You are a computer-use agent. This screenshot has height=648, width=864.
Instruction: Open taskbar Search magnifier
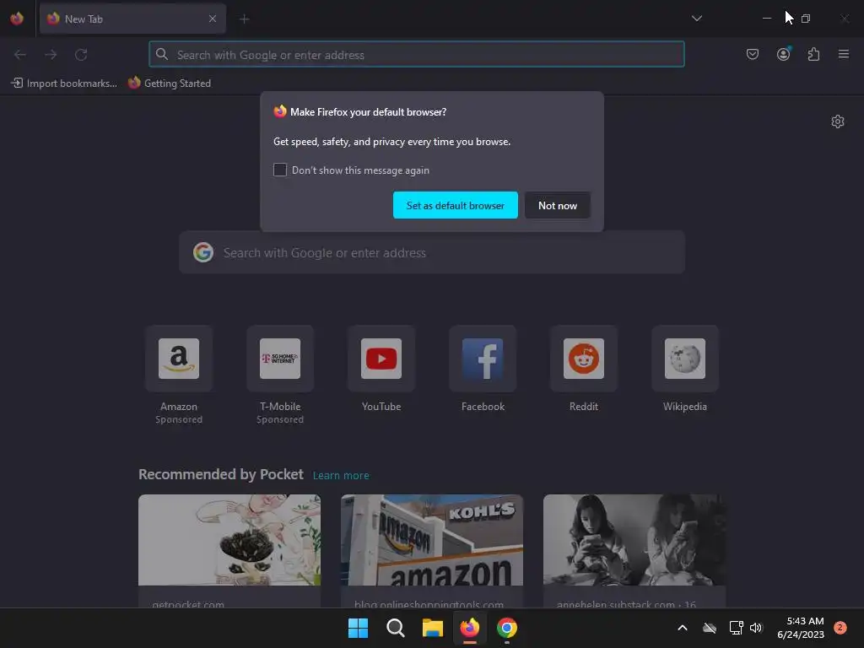[396, 628]
